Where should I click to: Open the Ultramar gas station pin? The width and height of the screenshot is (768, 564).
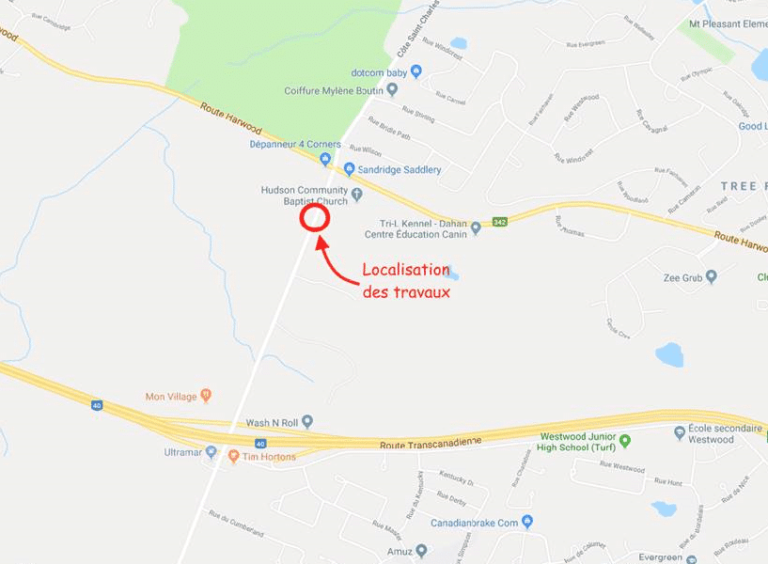click(212, 451)
